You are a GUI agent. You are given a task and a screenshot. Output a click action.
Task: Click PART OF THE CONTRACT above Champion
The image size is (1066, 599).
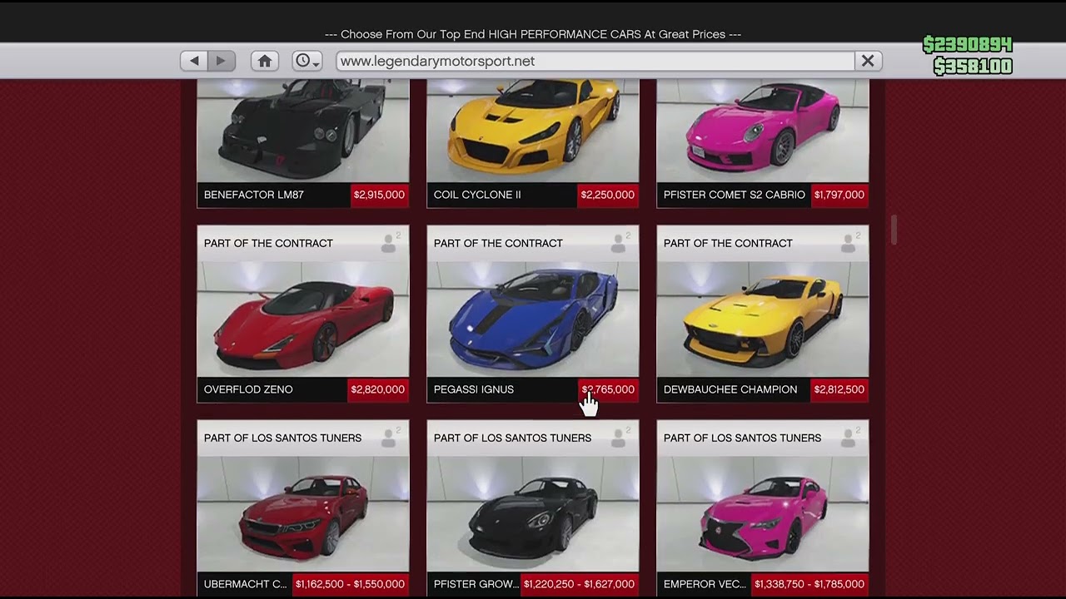pos(728,243)
